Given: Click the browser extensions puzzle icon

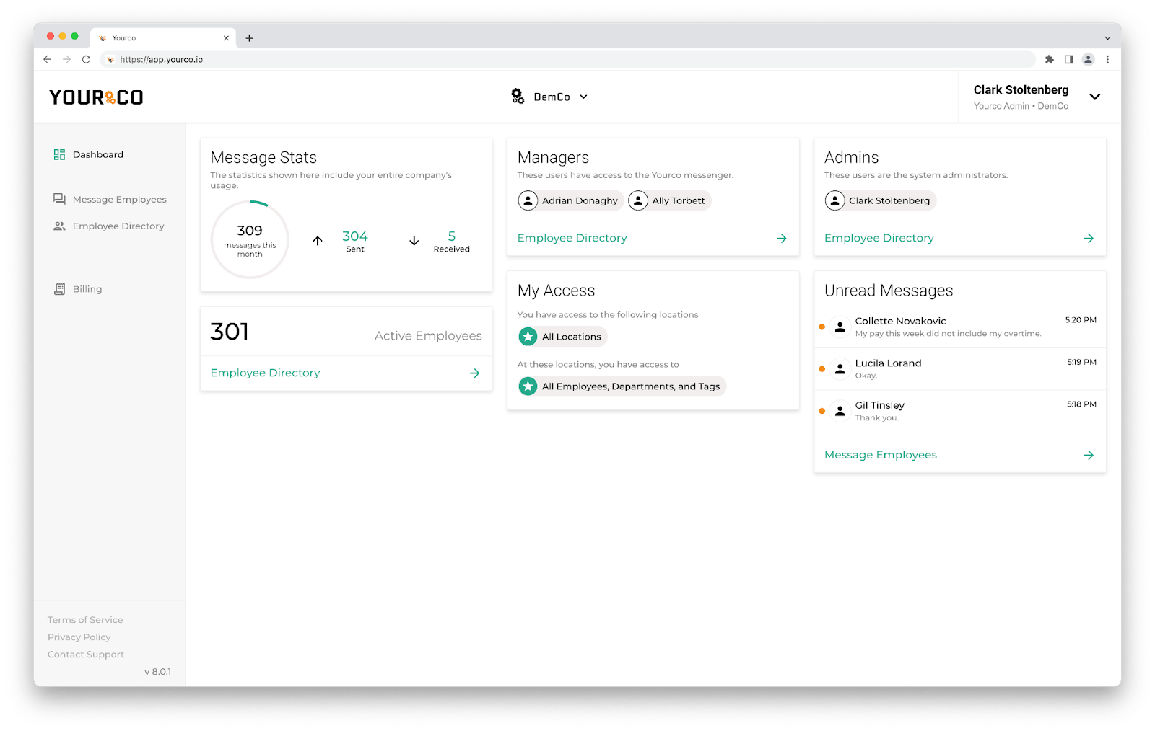Looking at the screenshot, I should coord(1049,59).
